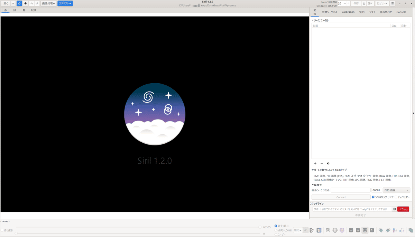The width and height of the screenshot is (415, 237).
Task: Select the 最大/最小 radio button
Action: tap(276, 226)
